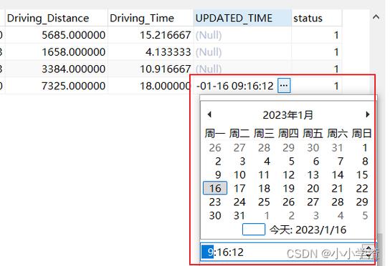The height and width of the screenshot is (266, 390).
Task: Pick January 9 in calendar
Action: [x=218, y=174]
